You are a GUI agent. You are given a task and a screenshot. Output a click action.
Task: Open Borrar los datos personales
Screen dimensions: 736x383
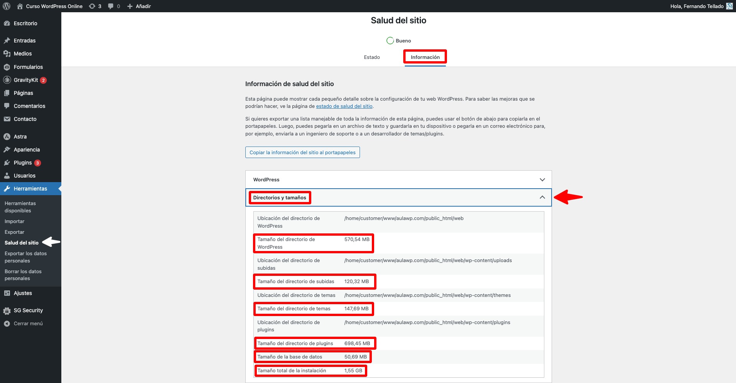23,275
